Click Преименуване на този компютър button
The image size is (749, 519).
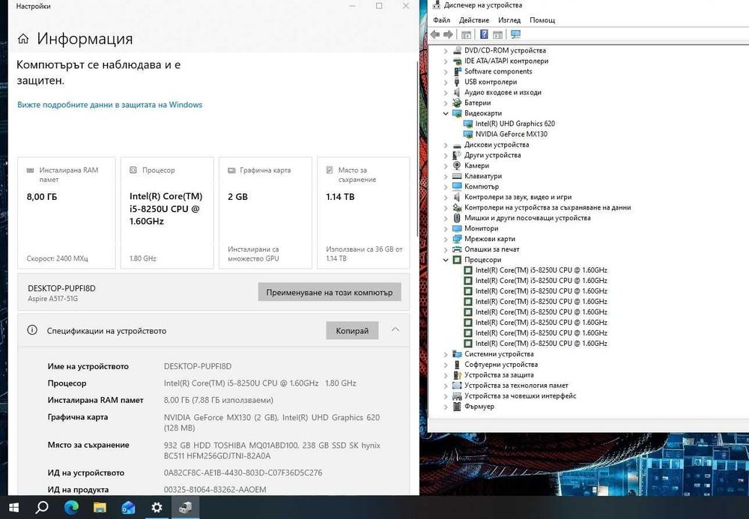[x=329, y=292]
